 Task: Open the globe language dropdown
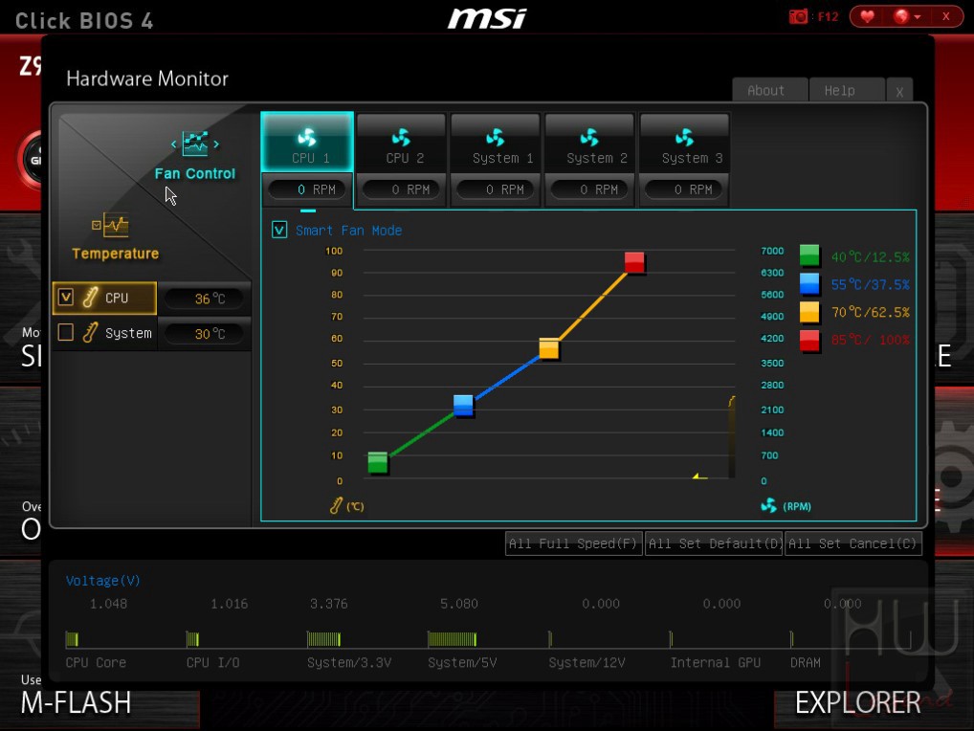tap(907, 16)
